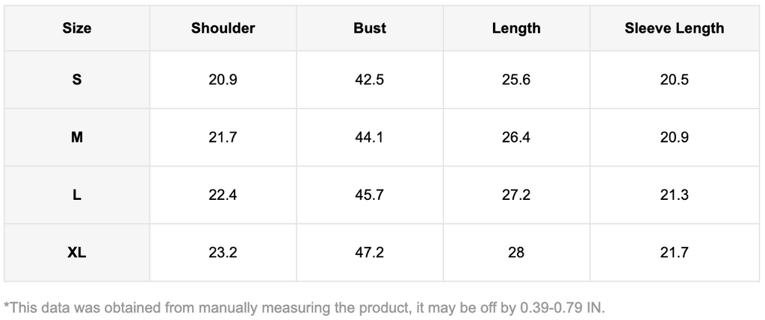
Task: Click sleeve length value 21.3 for L
Action: tap(674, 195)
